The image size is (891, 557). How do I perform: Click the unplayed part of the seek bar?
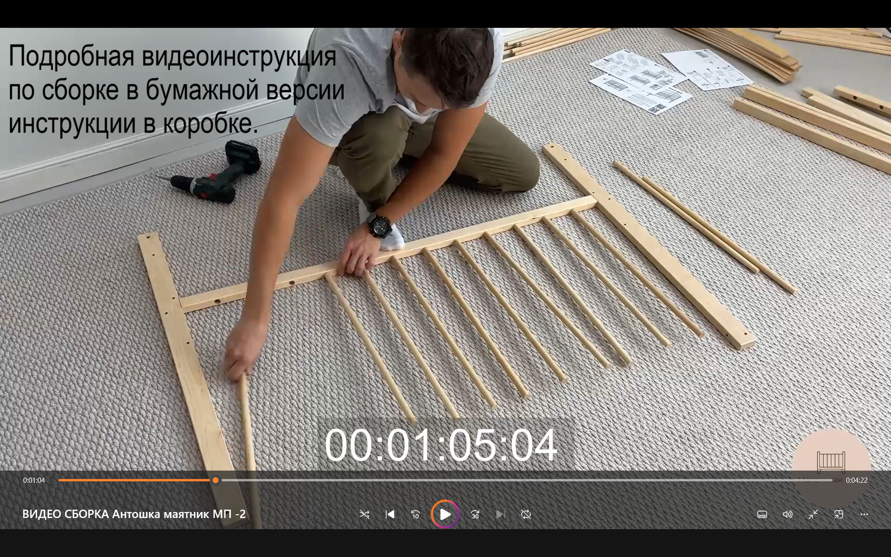pos(527,480)
